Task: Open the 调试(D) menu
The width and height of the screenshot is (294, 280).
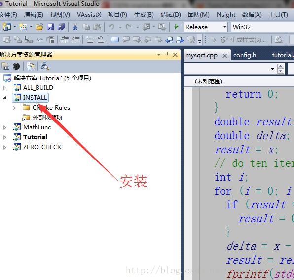Action: [x=171, y=15]
